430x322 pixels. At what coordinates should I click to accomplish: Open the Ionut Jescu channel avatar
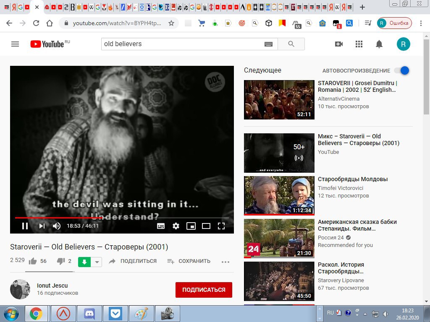point(20,289)
